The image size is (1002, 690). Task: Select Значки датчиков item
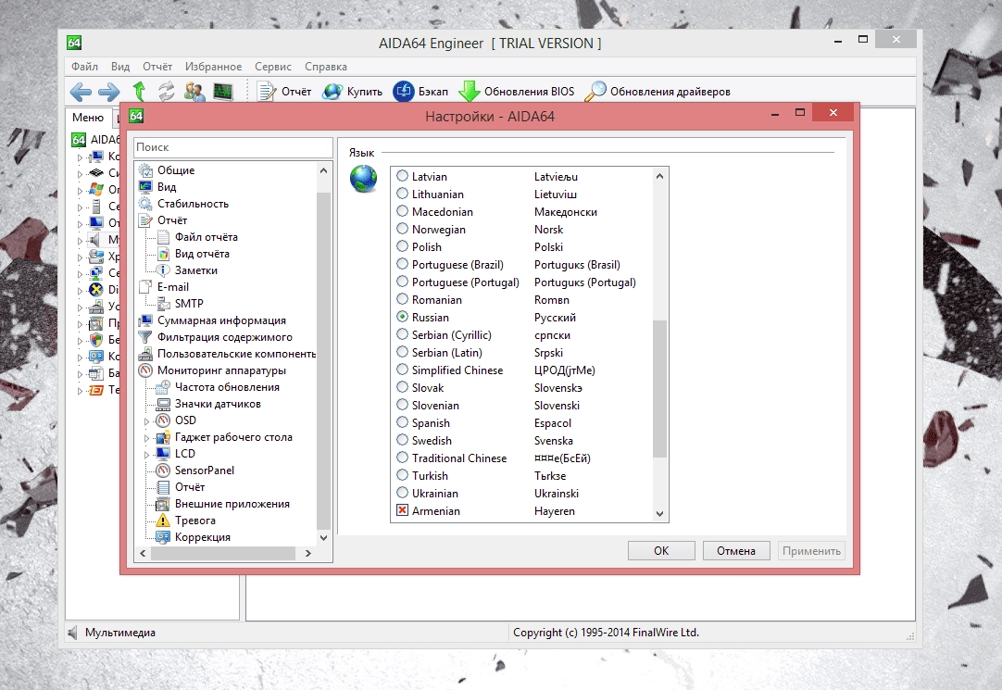pos(218,404)
